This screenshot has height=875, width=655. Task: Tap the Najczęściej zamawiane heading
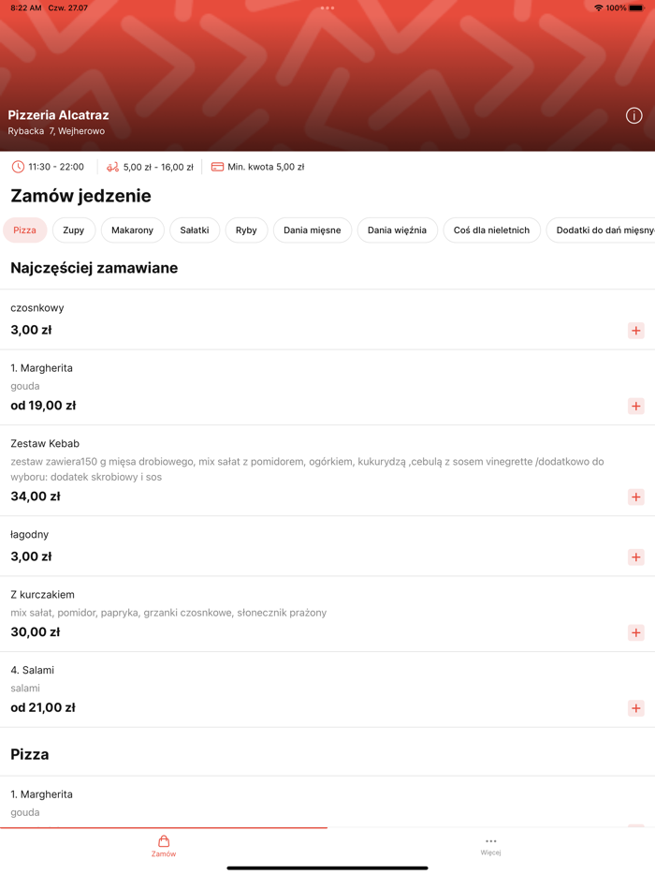[95, 268]
